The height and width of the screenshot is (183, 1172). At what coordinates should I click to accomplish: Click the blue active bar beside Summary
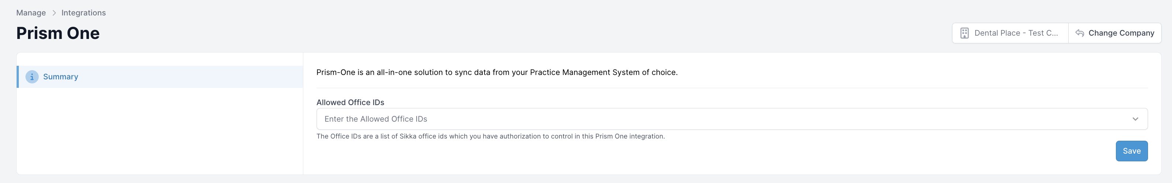[x=18, y=76]
